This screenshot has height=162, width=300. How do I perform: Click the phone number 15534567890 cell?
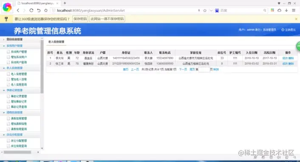point(165,58)
